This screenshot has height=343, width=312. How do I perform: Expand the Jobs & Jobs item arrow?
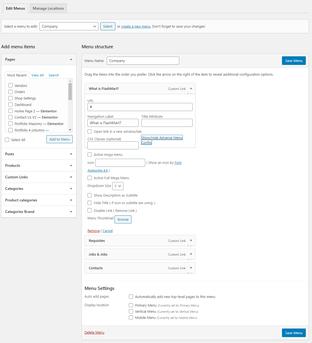click(x=191, y=254)
